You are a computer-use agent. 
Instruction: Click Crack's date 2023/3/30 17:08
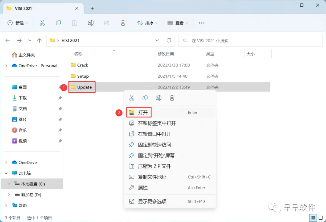tap(174, 65)
